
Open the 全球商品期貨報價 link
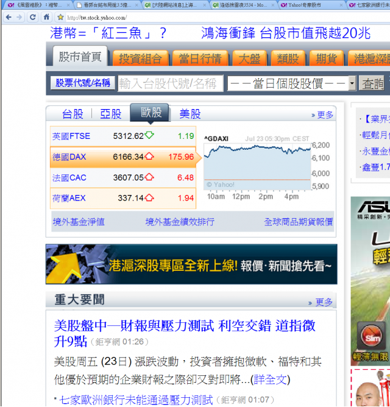pos(299,222)
